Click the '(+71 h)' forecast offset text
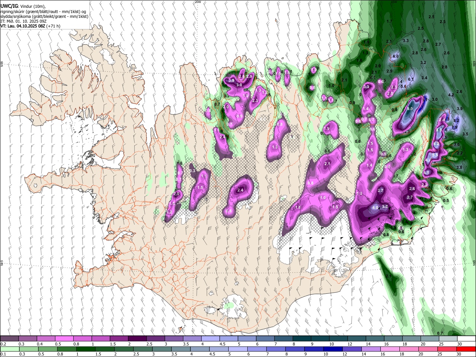The height and width of the screenshot is (357, 476). [x=54, y=26]
